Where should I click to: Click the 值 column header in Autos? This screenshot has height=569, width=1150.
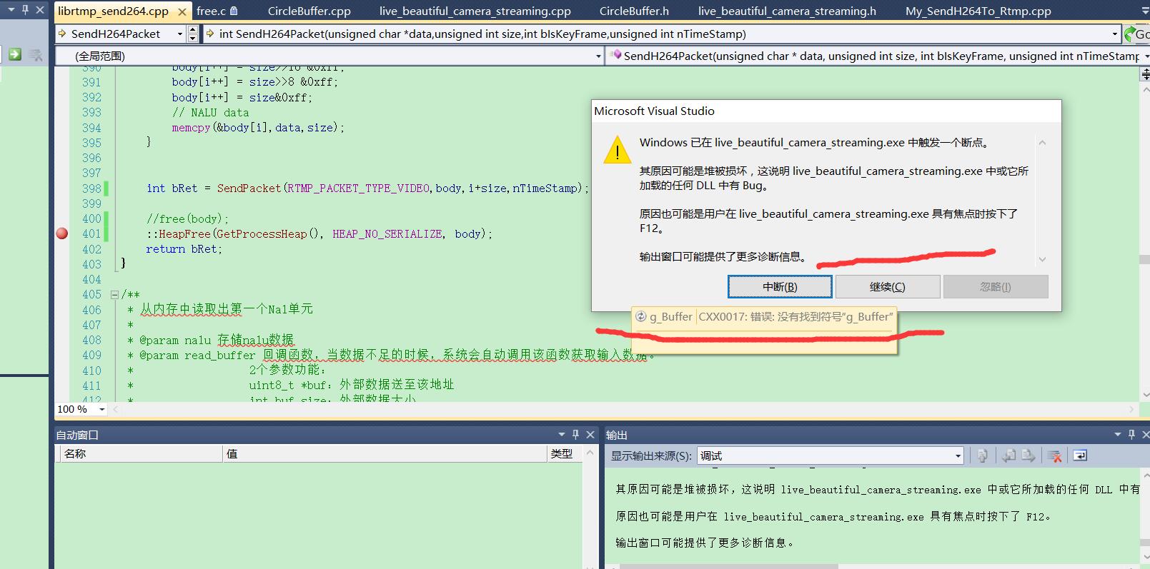385,453
